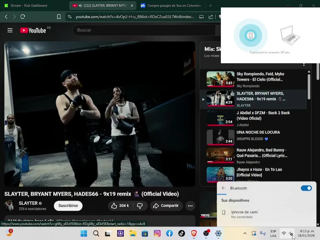Screen dimensions: 320x240
Task: Bookmark this page with the bookmark icon
Action: [59, 17]
